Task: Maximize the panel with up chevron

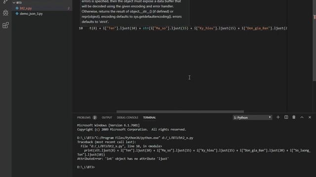Action: (302, 117)
